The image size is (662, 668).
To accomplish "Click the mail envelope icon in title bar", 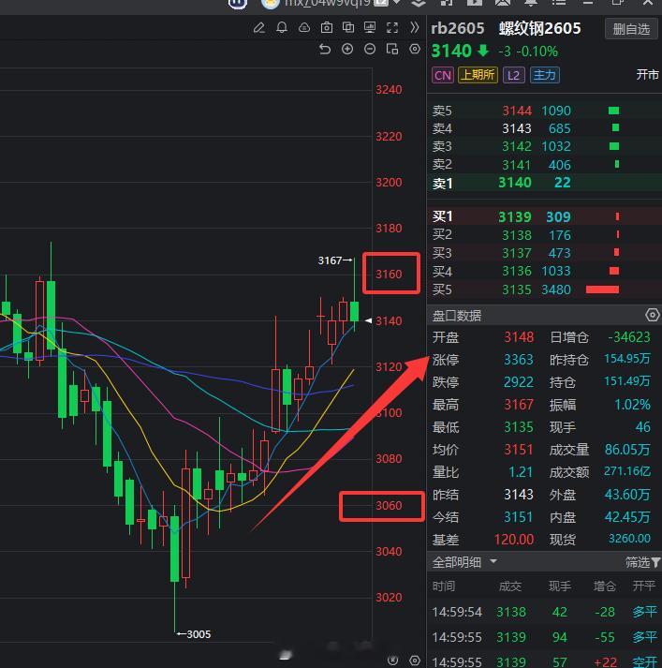I will click(503, 3).
